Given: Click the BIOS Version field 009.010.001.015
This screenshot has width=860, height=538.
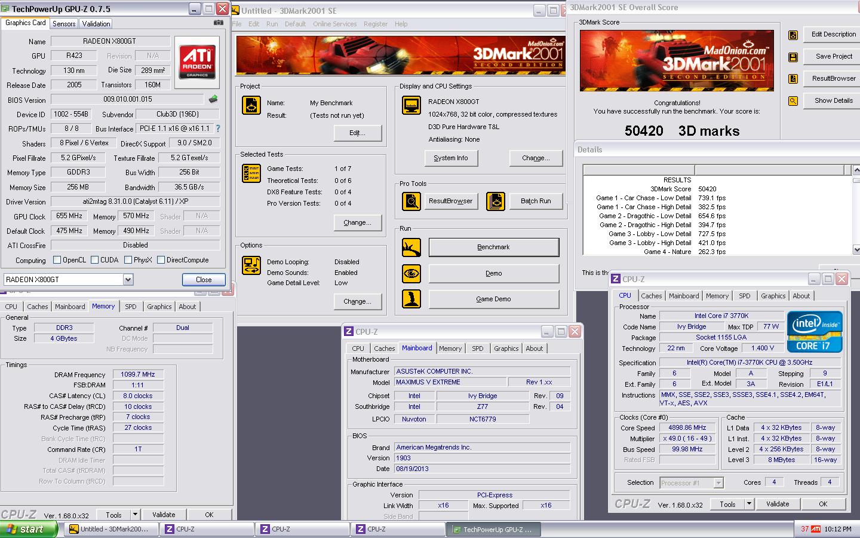Looking at the screenshot, I should pos(128,99).
